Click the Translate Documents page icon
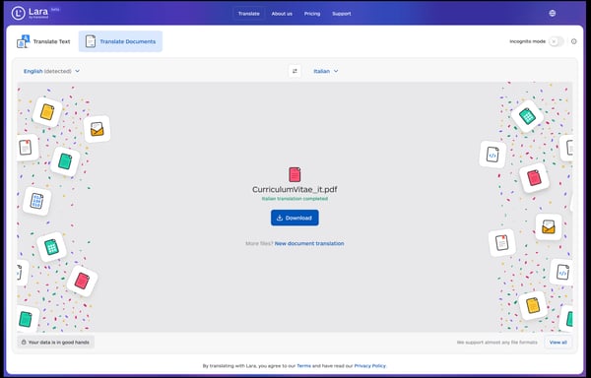Screen dimensions: 591x378 coord(91,41)
